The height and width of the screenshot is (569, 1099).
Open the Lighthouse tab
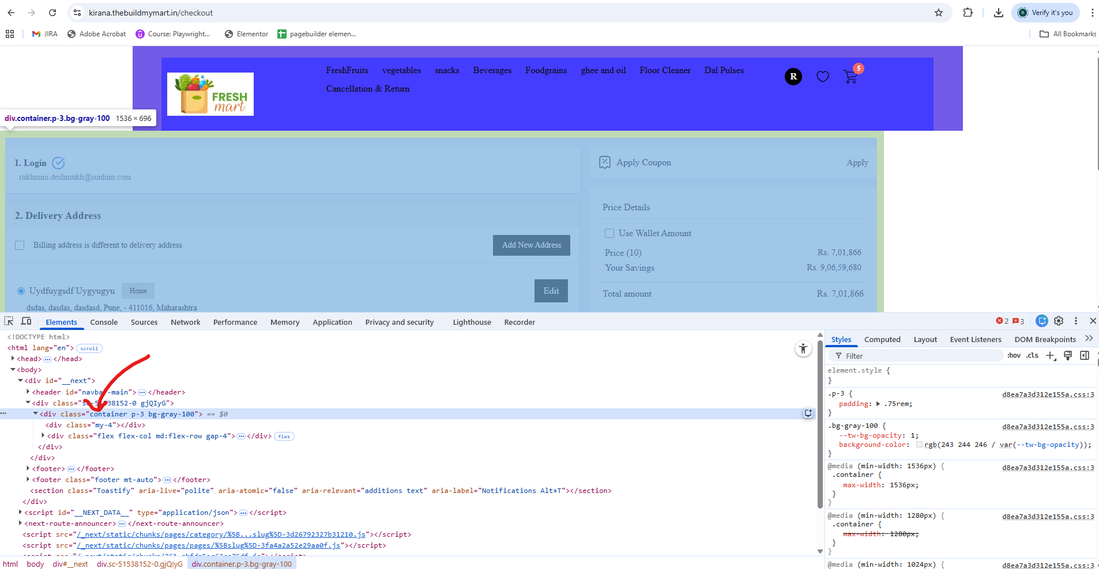point(472,322)
